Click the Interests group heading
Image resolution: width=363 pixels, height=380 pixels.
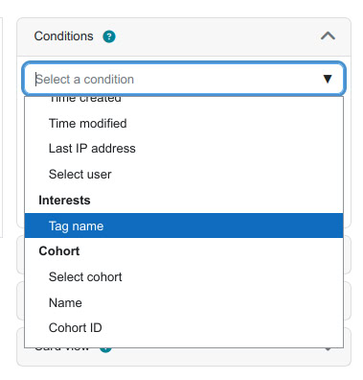point(64,201)
